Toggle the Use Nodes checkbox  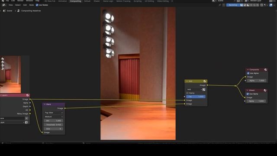(x=37, y=5)
